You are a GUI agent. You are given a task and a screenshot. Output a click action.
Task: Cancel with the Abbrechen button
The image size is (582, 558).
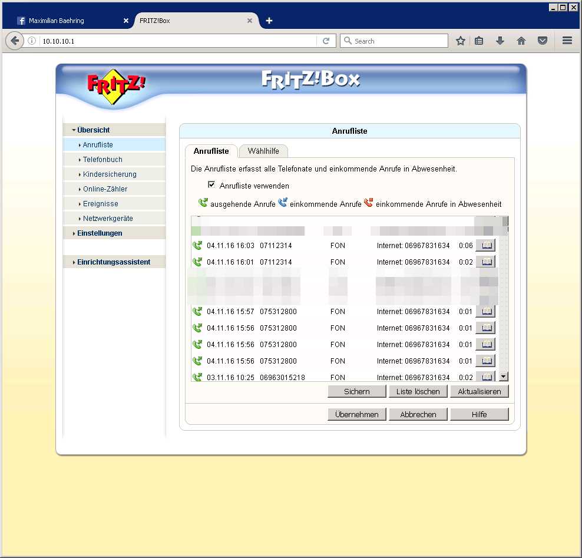[x=418, y=414]
